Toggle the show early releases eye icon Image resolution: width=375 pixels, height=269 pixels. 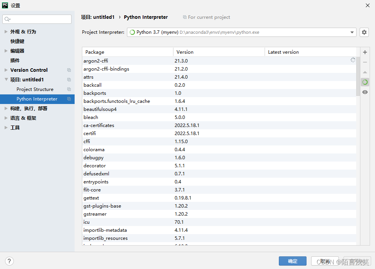365,92
